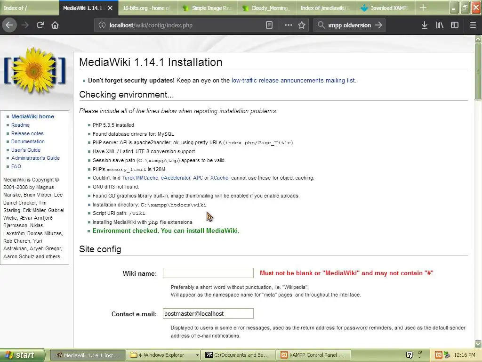482x362 pixels.
Task: Switch to the 16-bits.org tab
Action: (x=149, y=8)
